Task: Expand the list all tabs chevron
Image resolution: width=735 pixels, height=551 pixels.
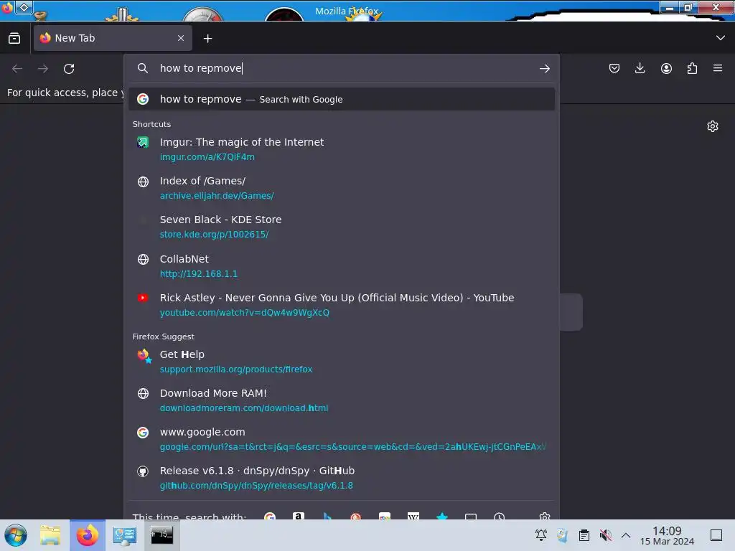Action: coord(721,38)
